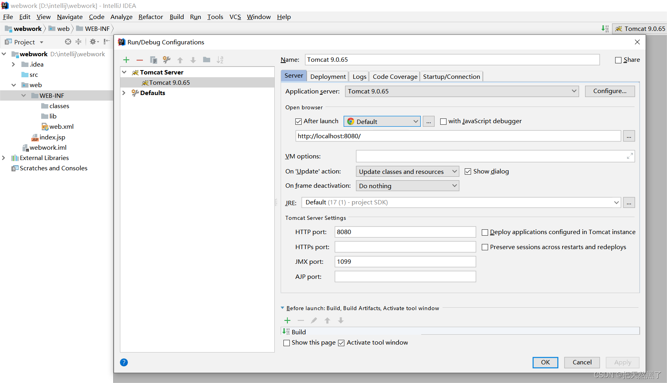This screenshot has width=667, height=383.
Task: Enable Deploy applications configured in Tomcat instance
Action: (485, 232)
